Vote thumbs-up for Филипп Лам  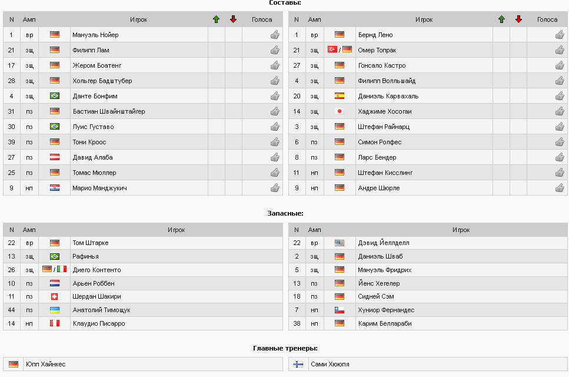pos(275,50)
